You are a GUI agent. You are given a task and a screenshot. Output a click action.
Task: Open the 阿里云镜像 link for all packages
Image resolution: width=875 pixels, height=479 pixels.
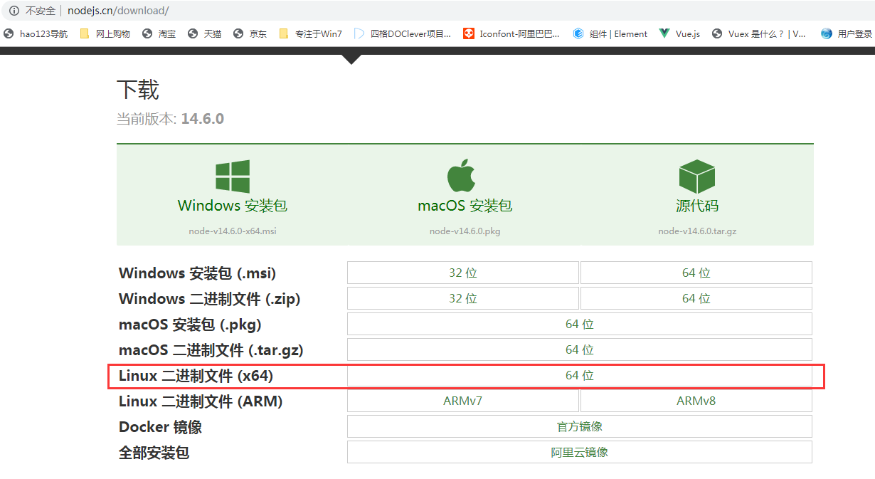579,452
